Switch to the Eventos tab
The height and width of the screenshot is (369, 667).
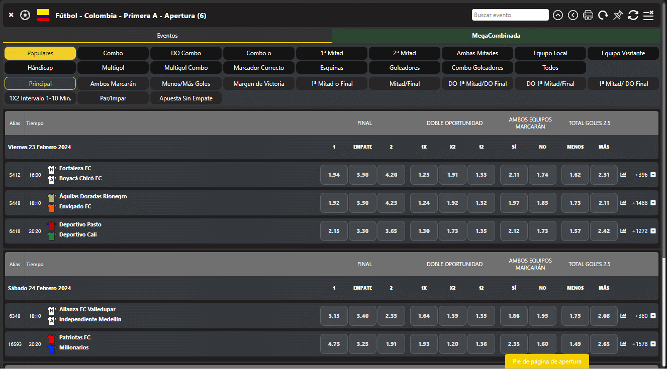coord(167,36)
